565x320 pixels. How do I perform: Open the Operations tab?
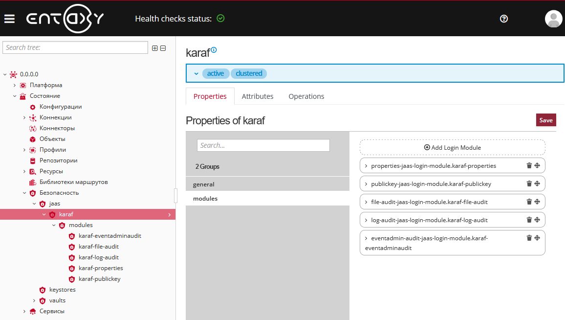tap(306, 96)
